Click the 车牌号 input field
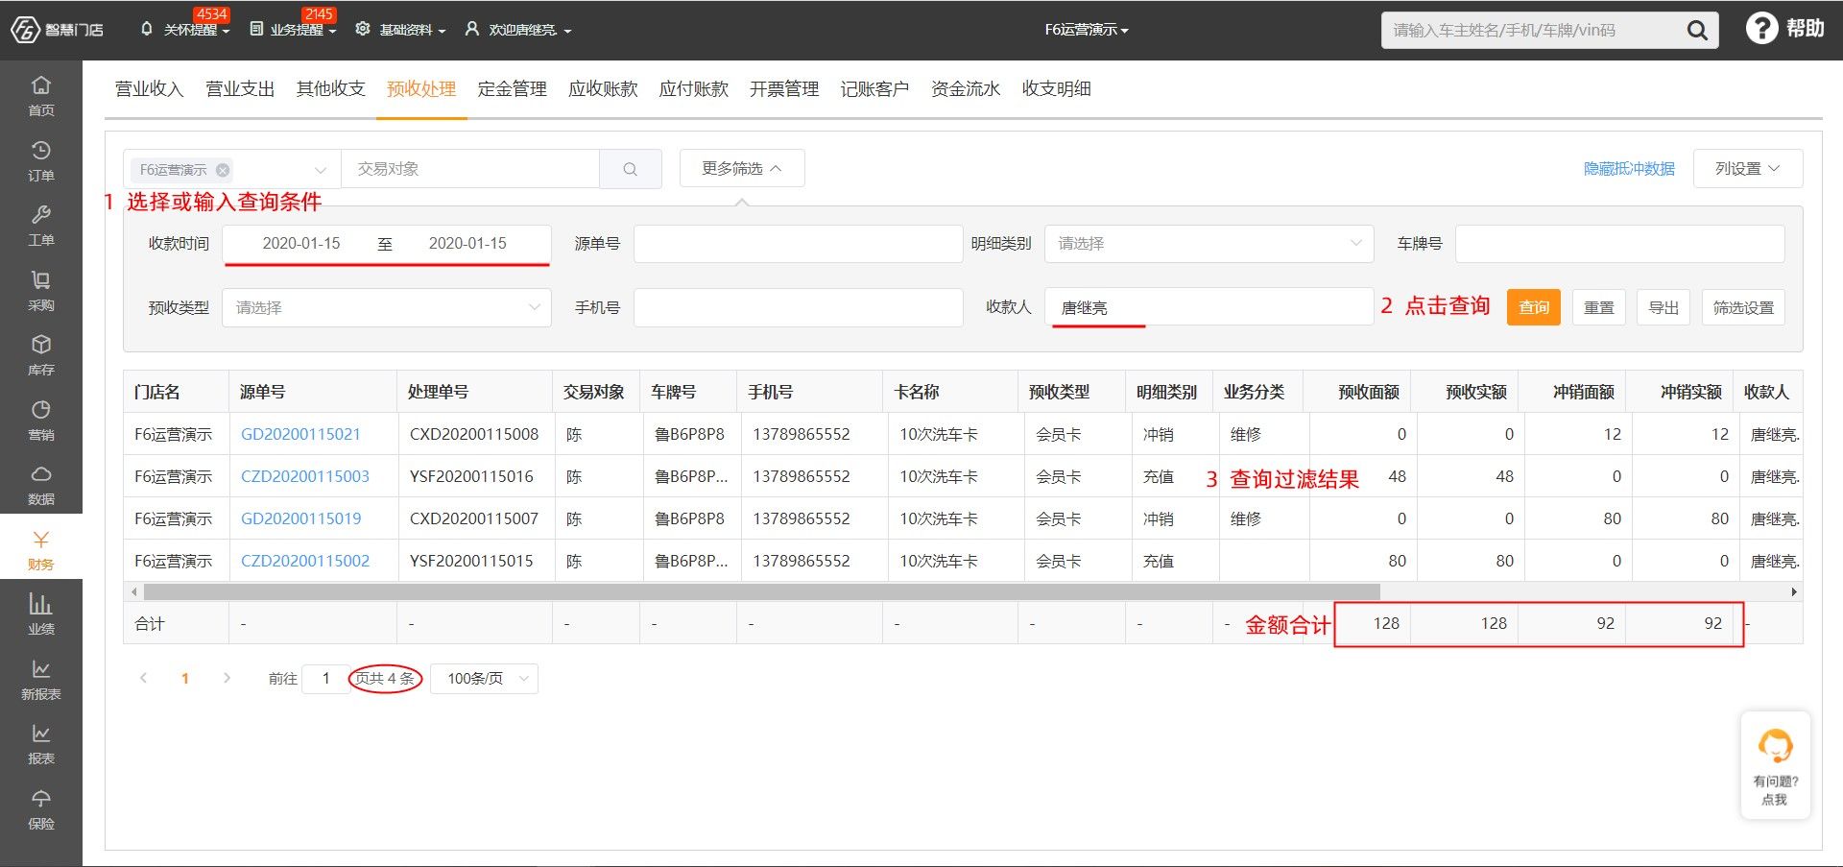Image resolution: width=1843 pixels, height=867 pixels. (x=1620, y=244)
